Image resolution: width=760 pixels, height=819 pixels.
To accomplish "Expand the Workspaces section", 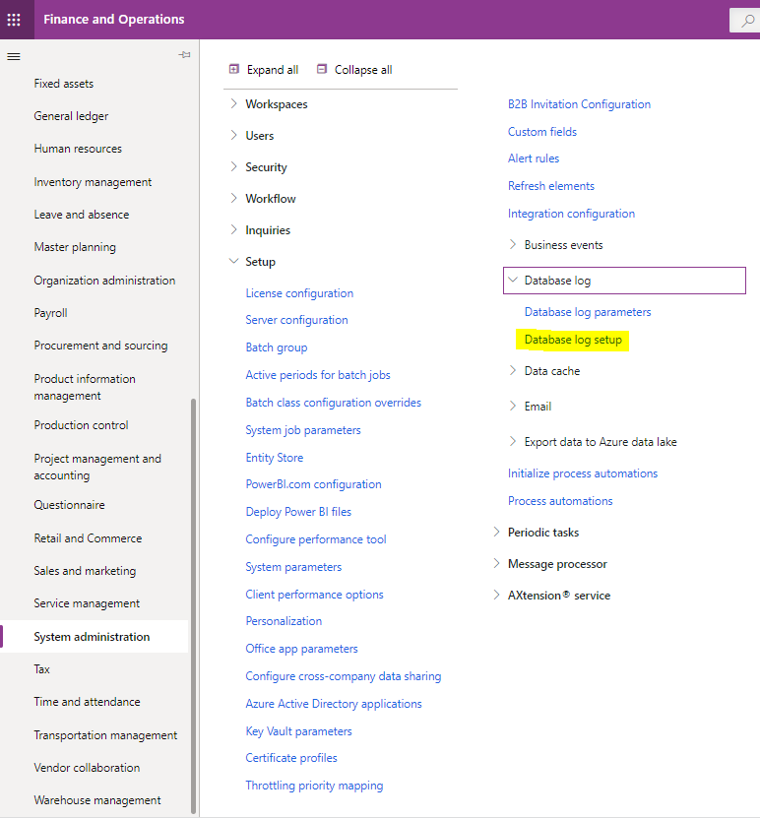I will pyautogui.click(x=233, y=103).
